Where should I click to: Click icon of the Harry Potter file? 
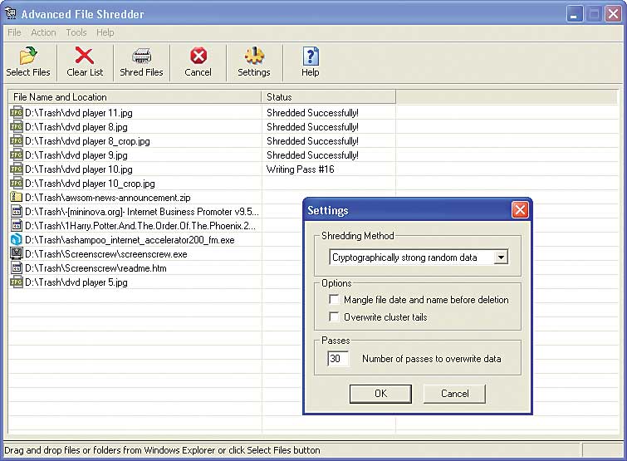pyautogui.click(x=16, y=225)
